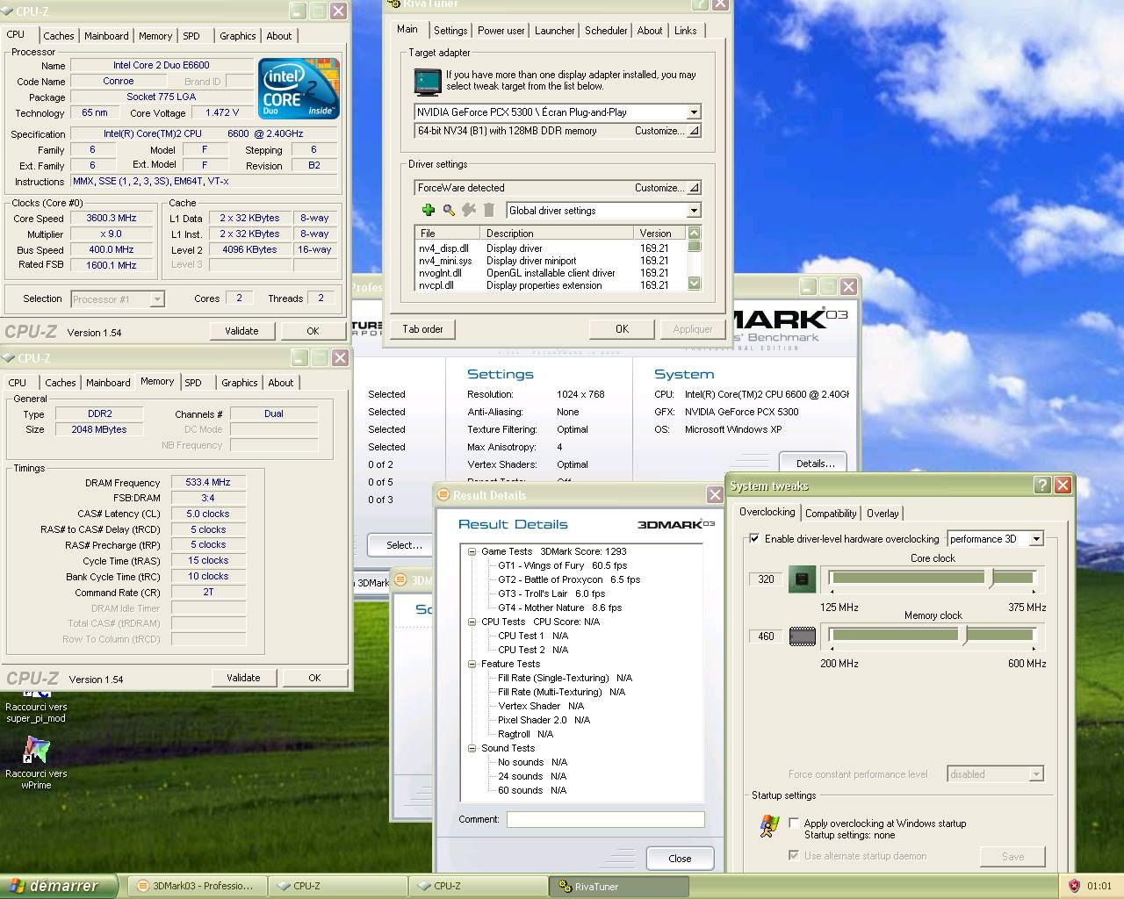Click Close in Result Details window

pyautogui.click(x=680, y=859)
